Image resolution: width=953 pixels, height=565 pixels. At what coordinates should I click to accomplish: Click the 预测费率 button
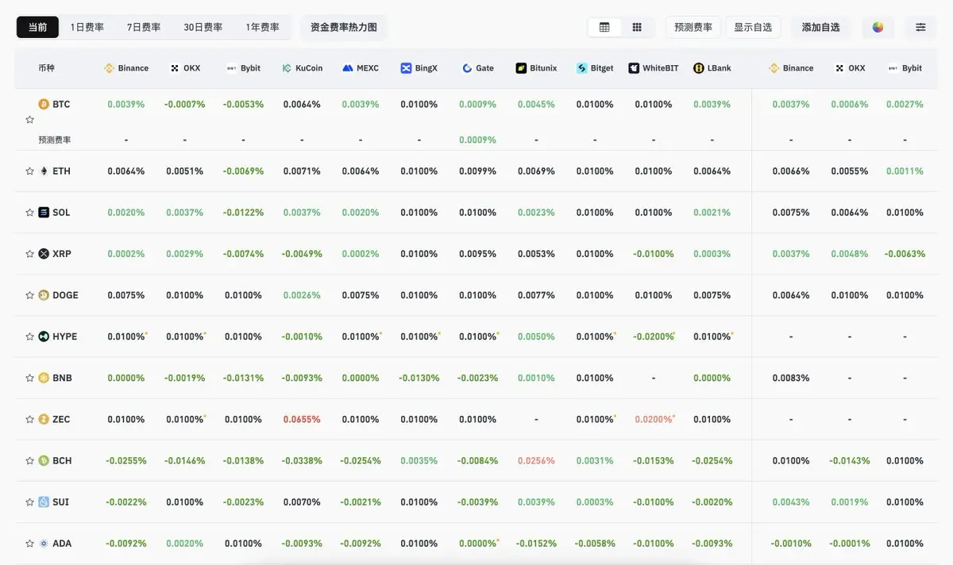click(x=693, y=27)
